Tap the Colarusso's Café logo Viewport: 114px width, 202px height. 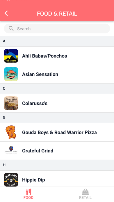pos(11,103)
